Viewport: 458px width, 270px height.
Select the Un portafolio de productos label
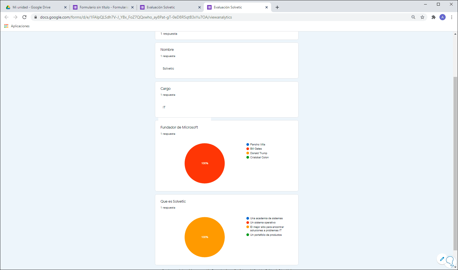pos(266,235)
